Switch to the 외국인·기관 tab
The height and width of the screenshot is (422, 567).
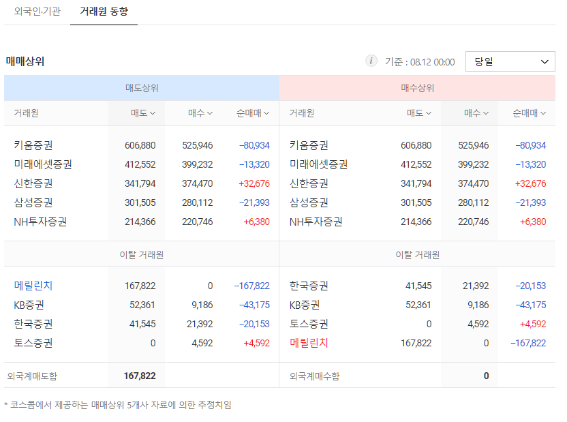tap(37, 12)
